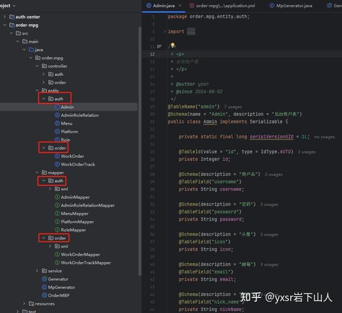Click the '7 usages' hint
Image resolution: width=342 pixels, height=313 pixels.
[x=233, y=107]
